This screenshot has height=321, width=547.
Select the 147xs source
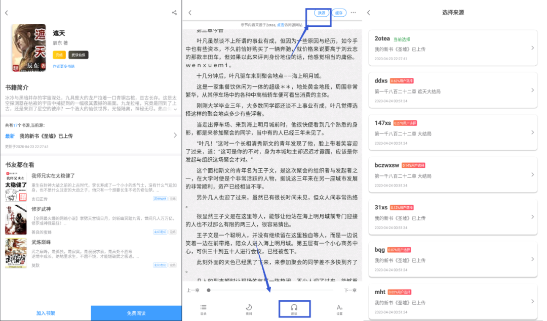point(453,132)
